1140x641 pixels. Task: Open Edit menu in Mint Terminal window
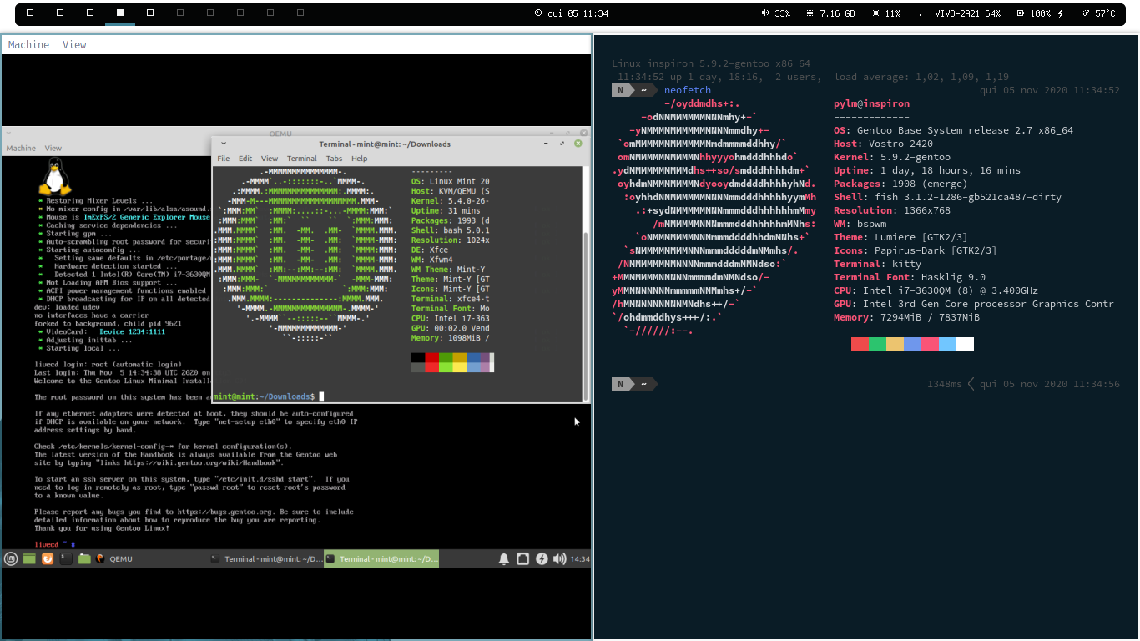tap(245, 159)
